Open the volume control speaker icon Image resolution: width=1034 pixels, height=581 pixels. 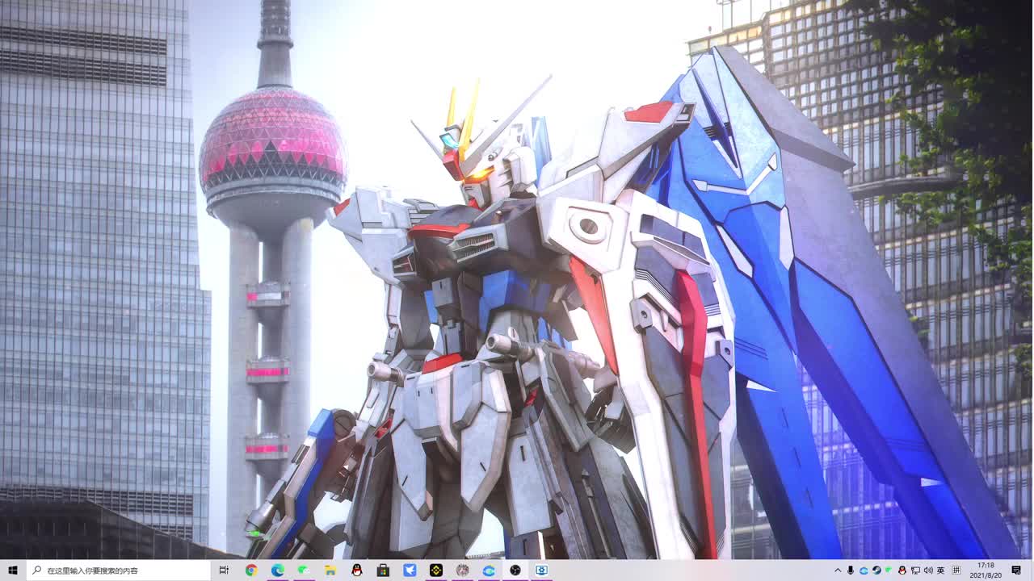928,570
